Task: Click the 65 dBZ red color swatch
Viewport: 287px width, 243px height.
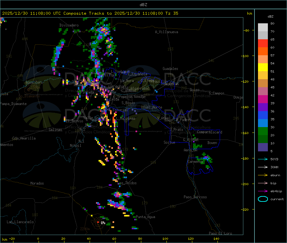Action: (263, 43)
